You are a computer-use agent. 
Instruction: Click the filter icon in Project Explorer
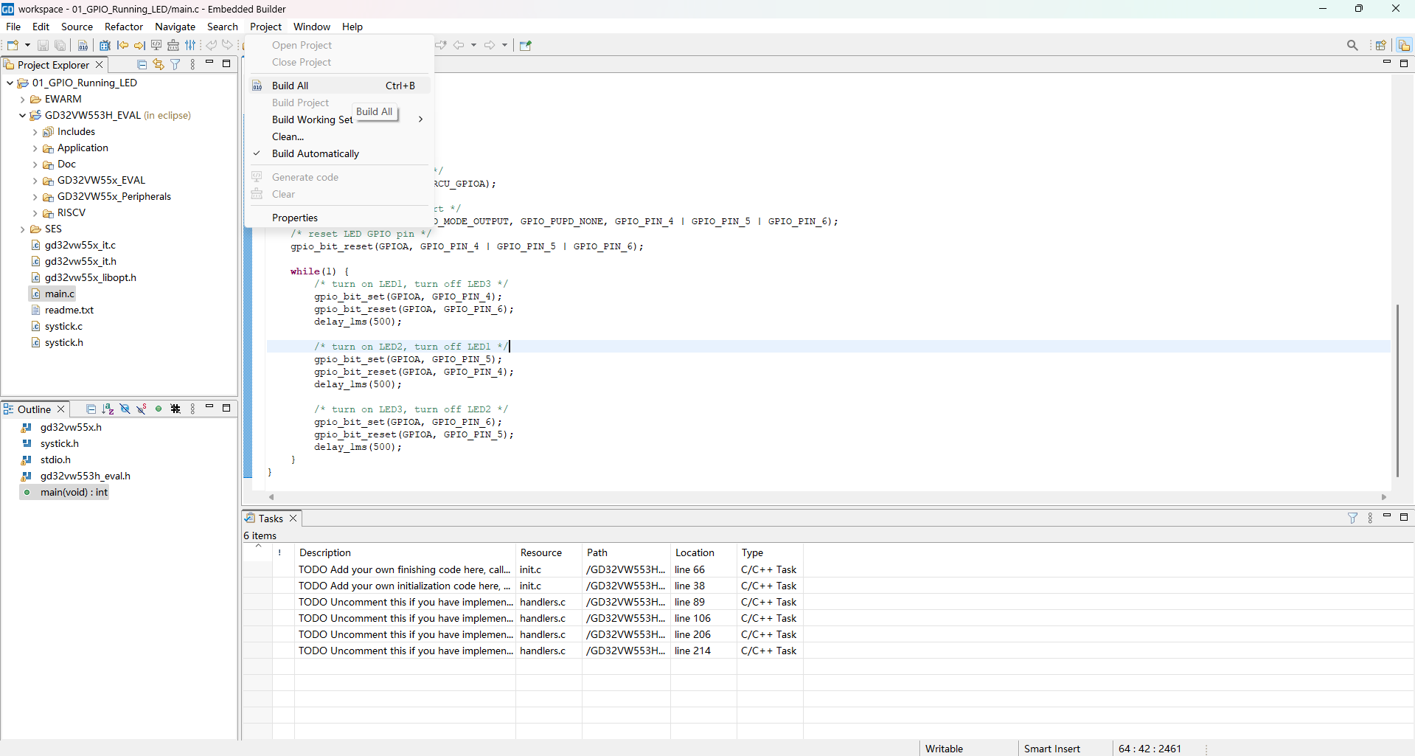pos(175,65)
